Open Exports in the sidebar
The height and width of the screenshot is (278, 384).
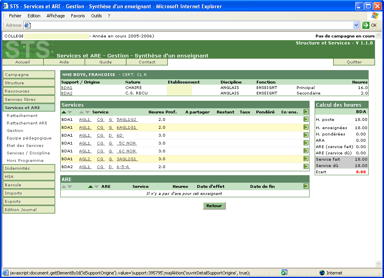(29, 201)
